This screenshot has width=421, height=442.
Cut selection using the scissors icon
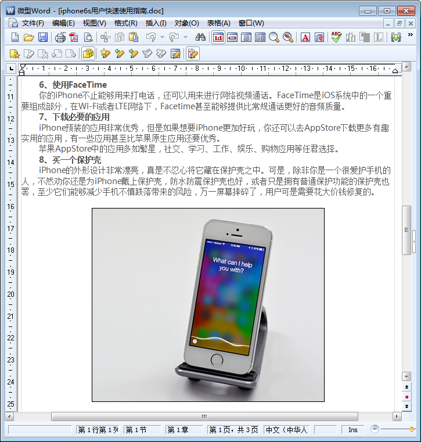106,37
